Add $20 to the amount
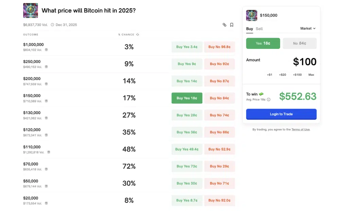Viewport: 348px width, 211px height. click(x=282, y=75)
